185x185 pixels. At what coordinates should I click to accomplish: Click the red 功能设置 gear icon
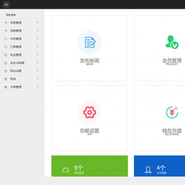pyautogui.click(x=90, y=112)
